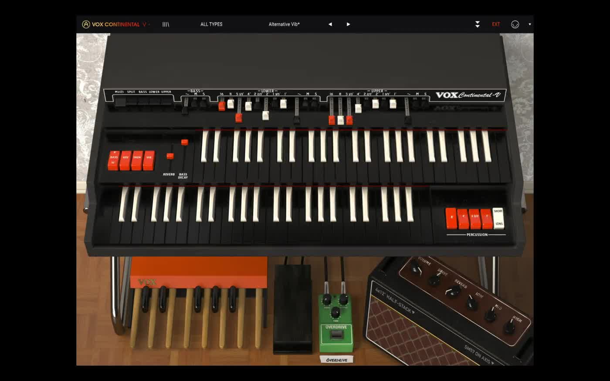Image resolution: width=610 pixels, height=381 pixels.
Task: Toggle the red TREM rocker switch
Action: tap(137, 160)
